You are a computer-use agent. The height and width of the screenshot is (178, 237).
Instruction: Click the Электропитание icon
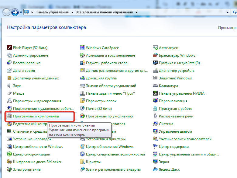[9, 169]
